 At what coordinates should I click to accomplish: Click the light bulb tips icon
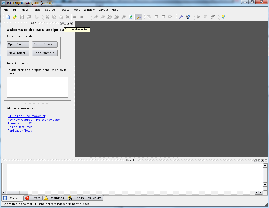point(223,17)
